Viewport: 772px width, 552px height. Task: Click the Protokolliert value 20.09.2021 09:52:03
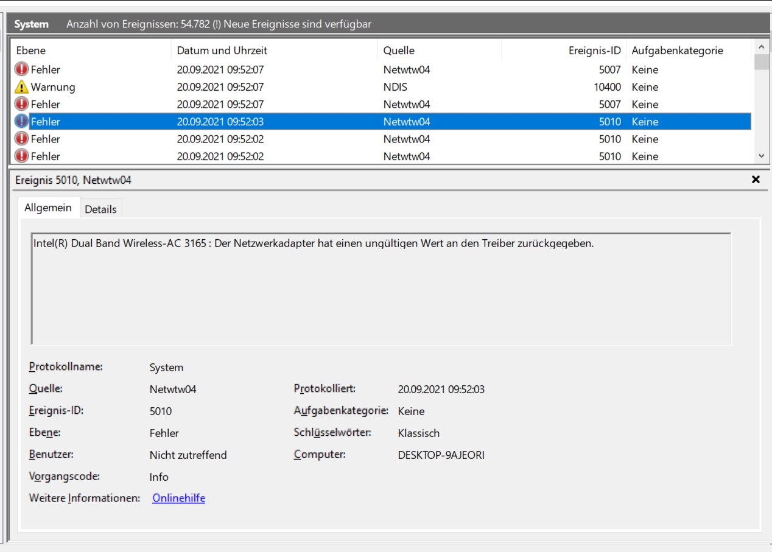click(441, 390)
